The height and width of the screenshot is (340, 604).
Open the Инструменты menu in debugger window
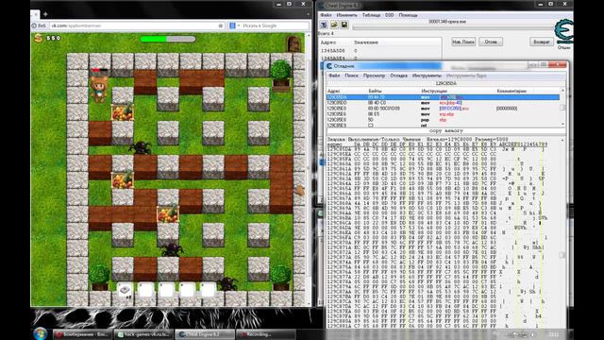[427, 76]
